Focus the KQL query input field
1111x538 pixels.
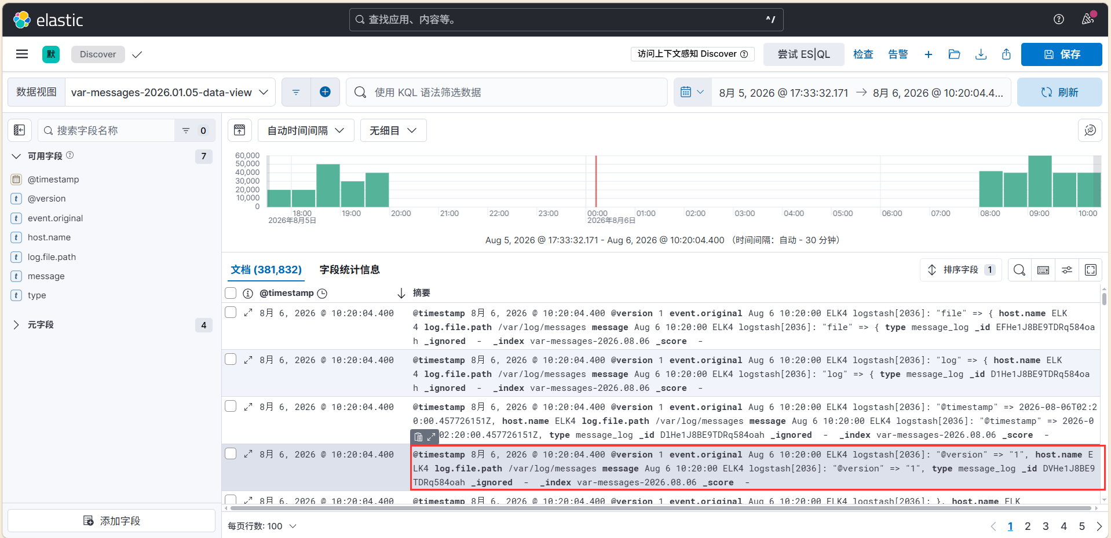(507, 92)
